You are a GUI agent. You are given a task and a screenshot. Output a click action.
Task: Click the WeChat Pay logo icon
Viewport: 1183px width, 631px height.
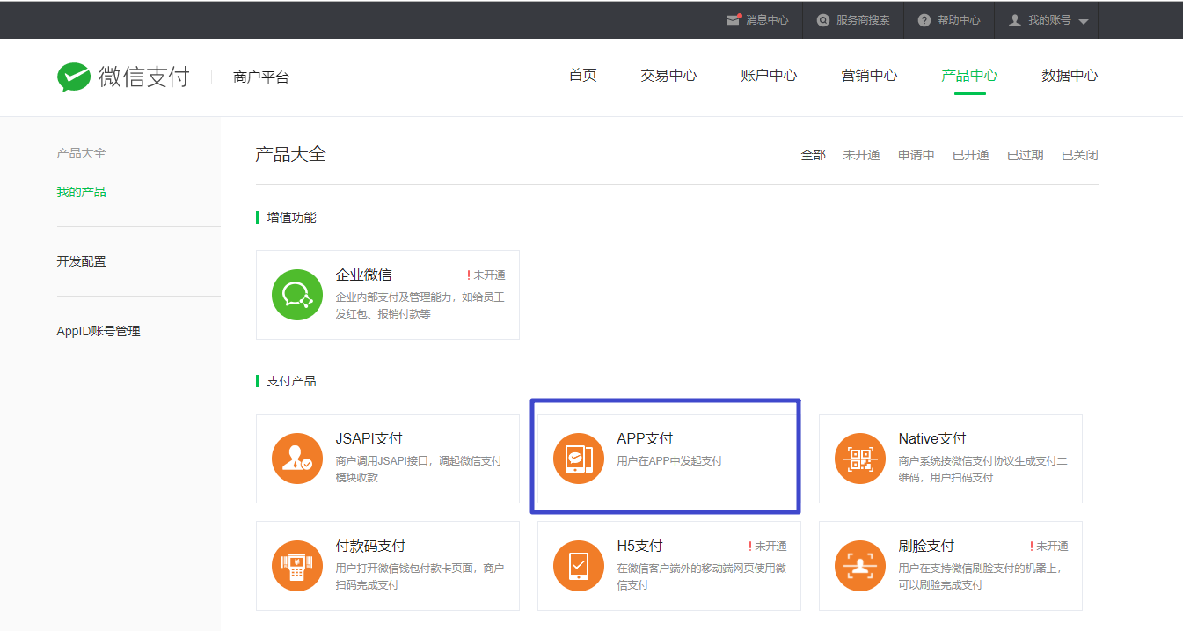tap(74, 77)
